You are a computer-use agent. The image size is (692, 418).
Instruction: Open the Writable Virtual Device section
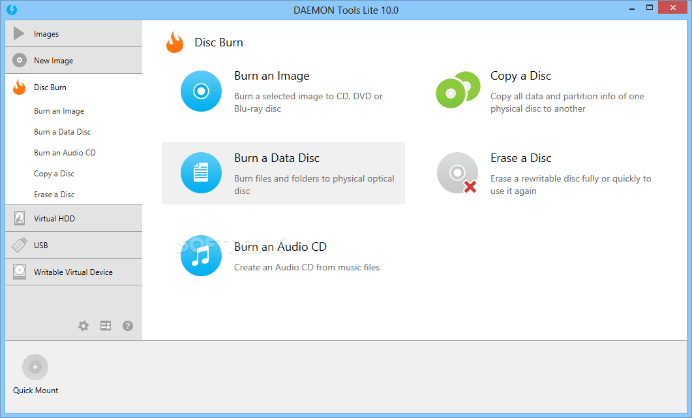74,272
